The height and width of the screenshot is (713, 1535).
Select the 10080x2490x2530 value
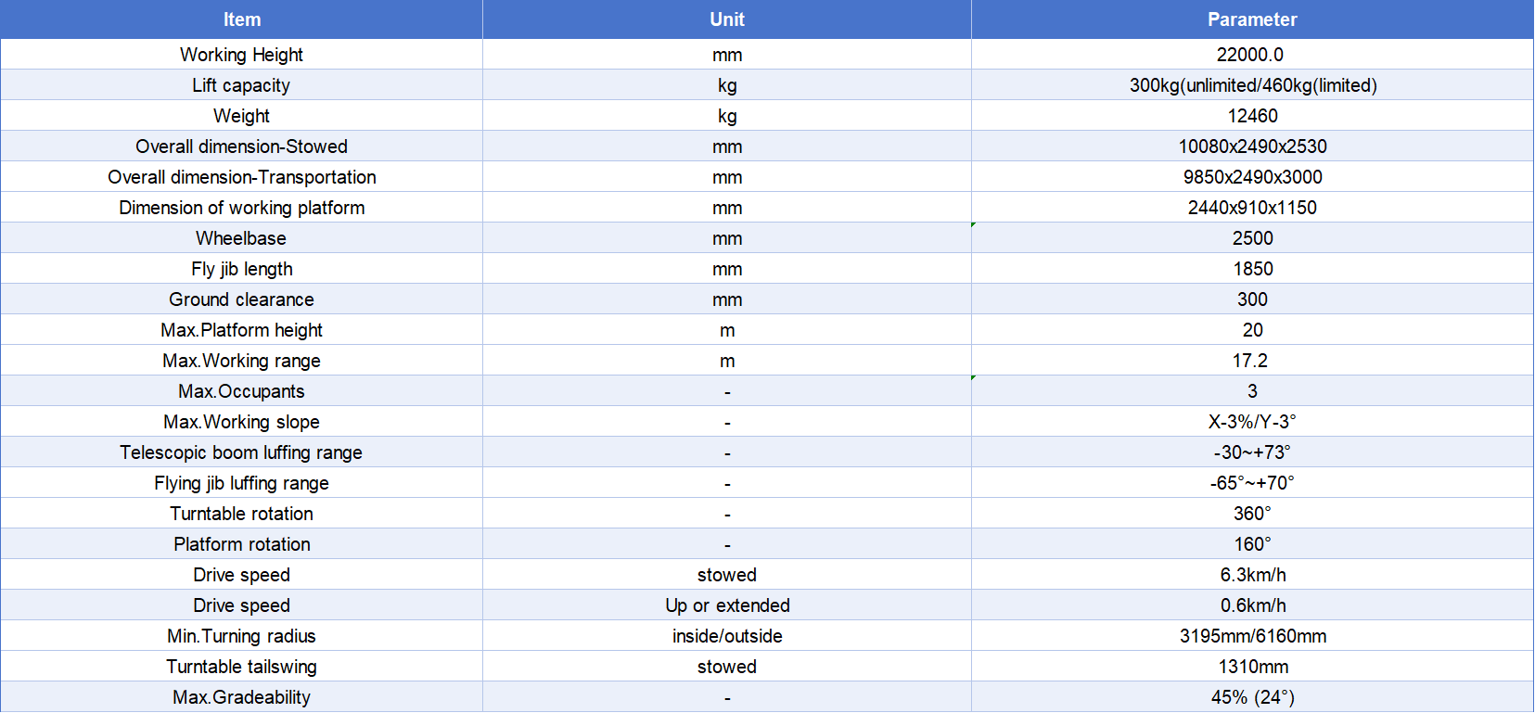pos(1252,146)
